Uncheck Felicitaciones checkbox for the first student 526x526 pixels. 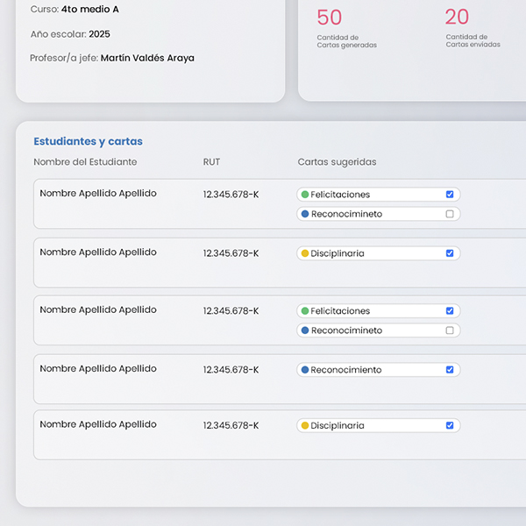click(450, 195)
